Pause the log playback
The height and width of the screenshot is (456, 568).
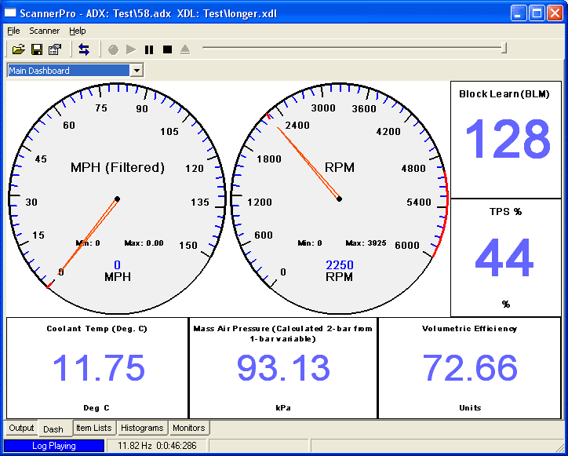click(149, 49)
